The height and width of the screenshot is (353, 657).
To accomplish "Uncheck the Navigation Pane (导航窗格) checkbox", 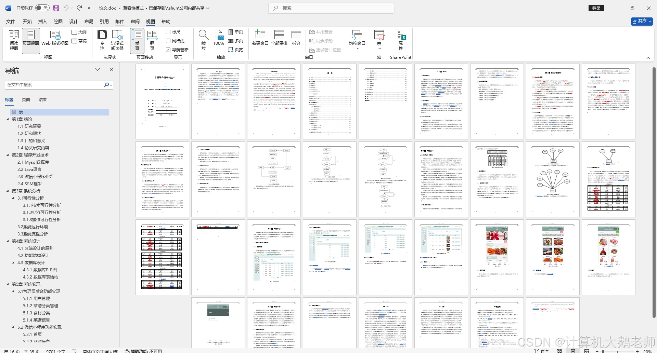I will [168, 50].
